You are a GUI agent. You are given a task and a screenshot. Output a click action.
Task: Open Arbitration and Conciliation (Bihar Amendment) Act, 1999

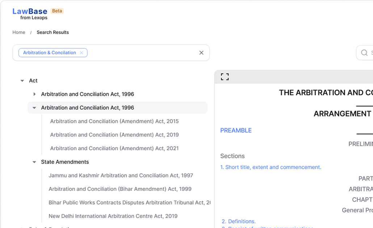pos(120,189)
